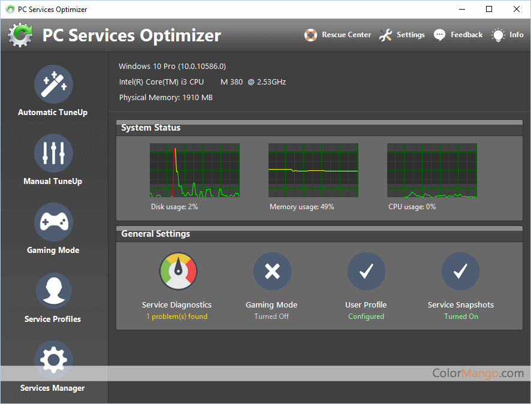Screen dimensions: 531x404
Task: Click the User Profile checkmark icon
Action: (366, 272)
